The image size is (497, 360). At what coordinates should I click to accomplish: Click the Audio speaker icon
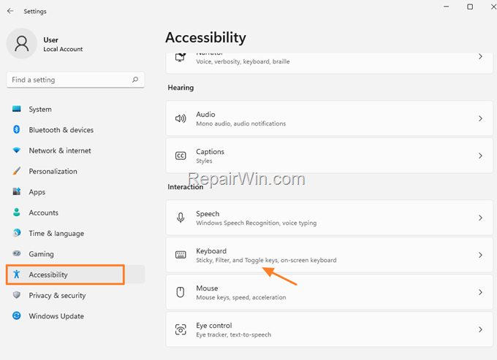click(181, 118)
